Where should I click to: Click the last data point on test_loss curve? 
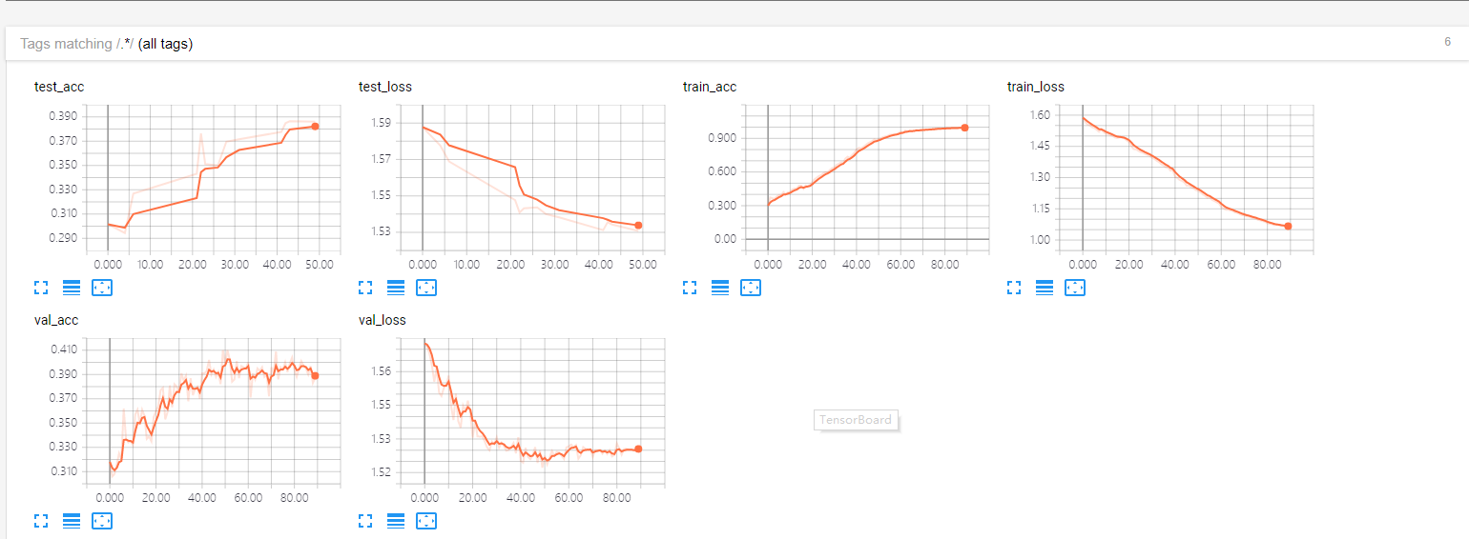pos(638,226)
